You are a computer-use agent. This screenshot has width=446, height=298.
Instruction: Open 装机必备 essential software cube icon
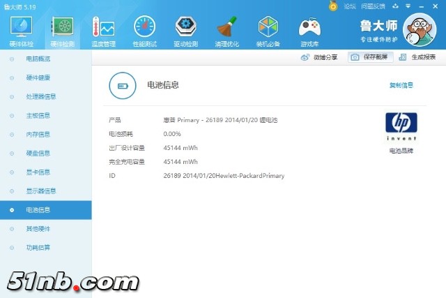(x=268, y=30)
